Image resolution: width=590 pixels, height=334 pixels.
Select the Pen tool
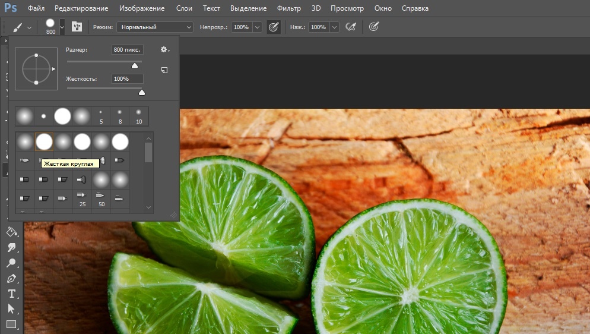coord(11,278)
